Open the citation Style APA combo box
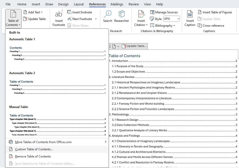 pos(171,19)
